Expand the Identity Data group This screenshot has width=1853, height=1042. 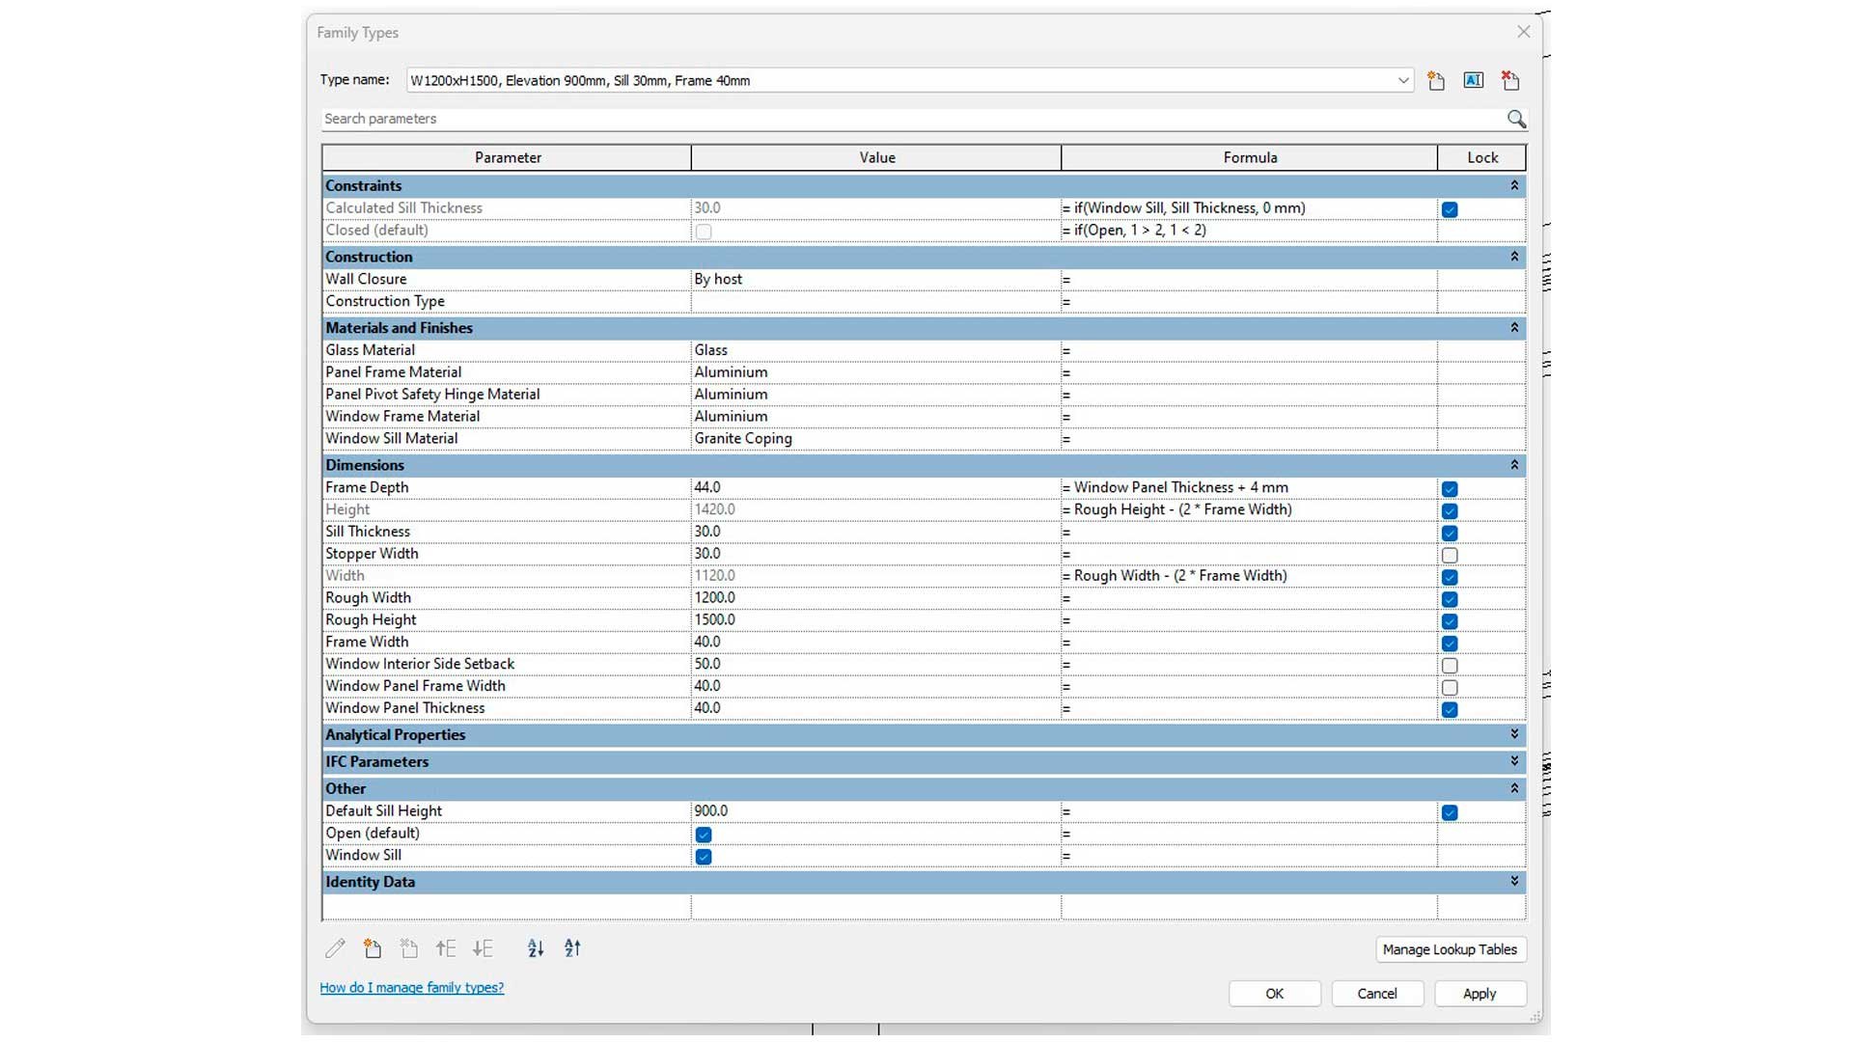[x=1514, y=882]
